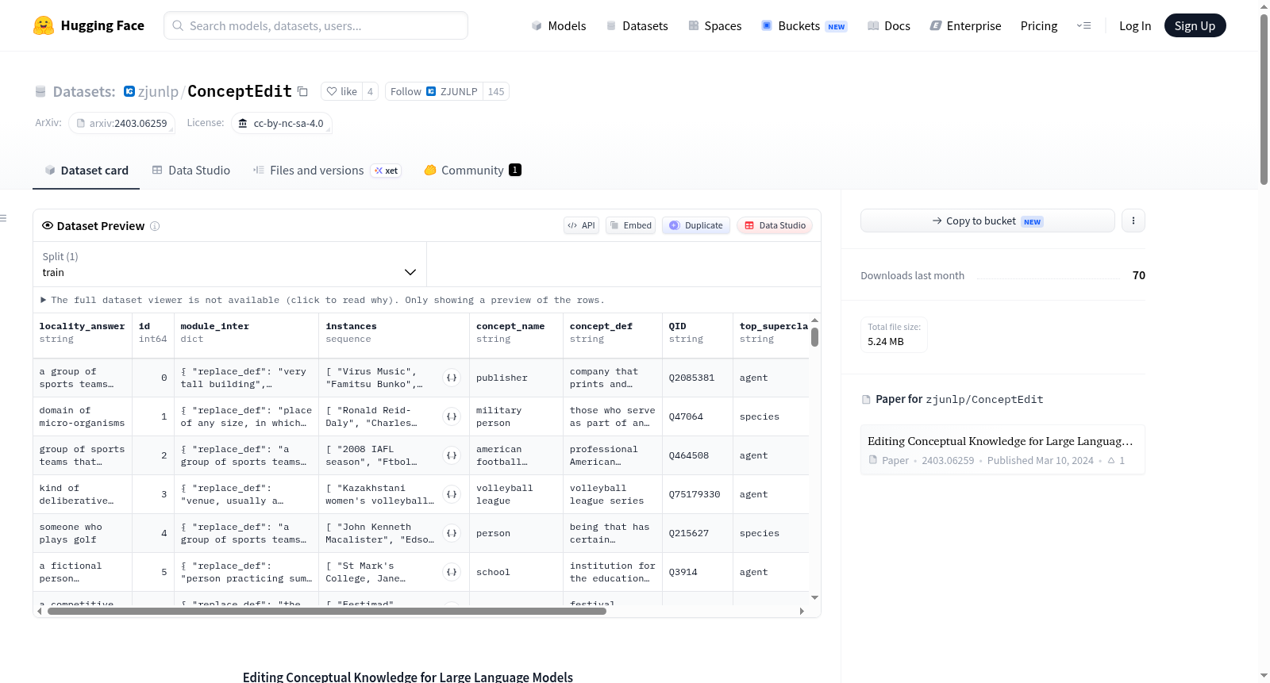Viewport: 1270px width, 683px height.
Task: Expand the Ronald Reid-Daly instances cell
Action: pyautogui.click(x=452, y=416)
